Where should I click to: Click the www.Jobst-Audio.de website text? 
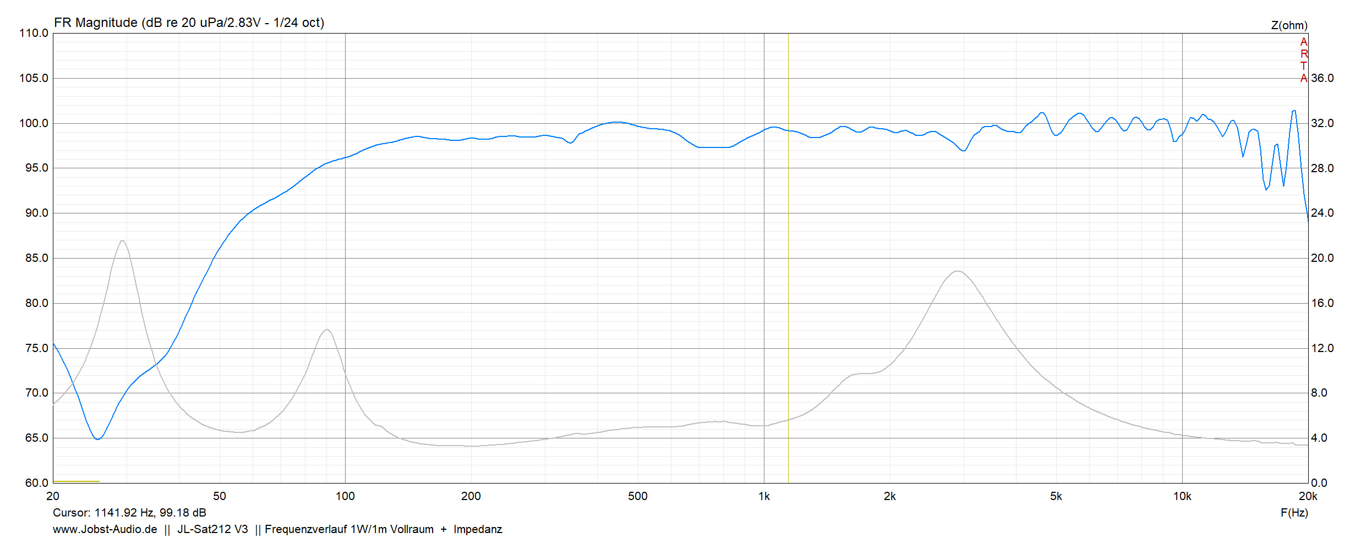point(105,529)
